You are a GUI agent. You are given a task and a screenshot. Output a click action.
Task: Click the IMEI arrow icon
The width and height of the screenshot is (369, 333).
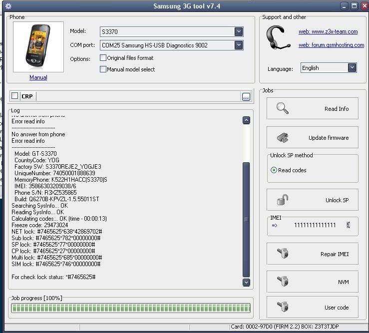point(275,225)
